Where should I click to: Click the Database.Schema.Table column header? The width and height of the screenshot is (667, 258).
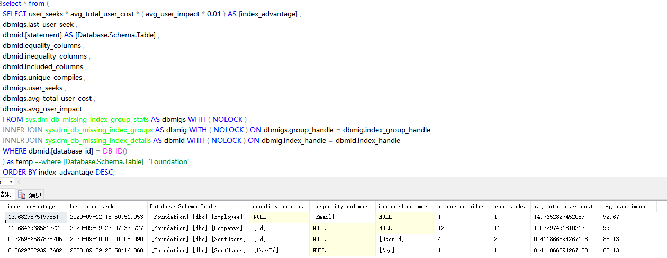click(x=199, y=206)
